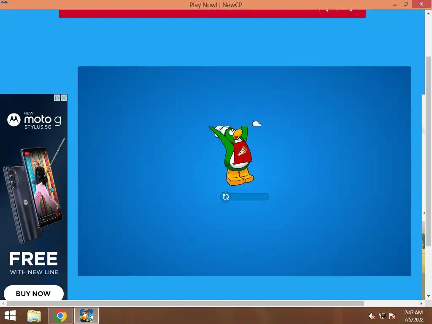Click the Motorola logo in the ad

coord(14,119)
